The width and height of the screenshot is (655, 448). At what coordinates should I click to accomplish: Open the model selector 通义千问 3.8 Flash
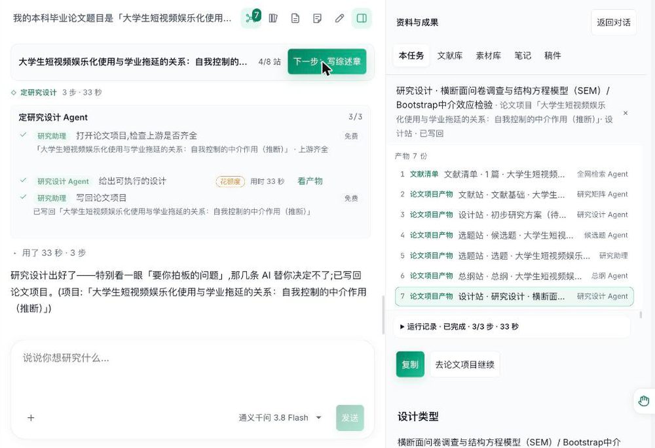pyautogui.click(x=280, y=417)
